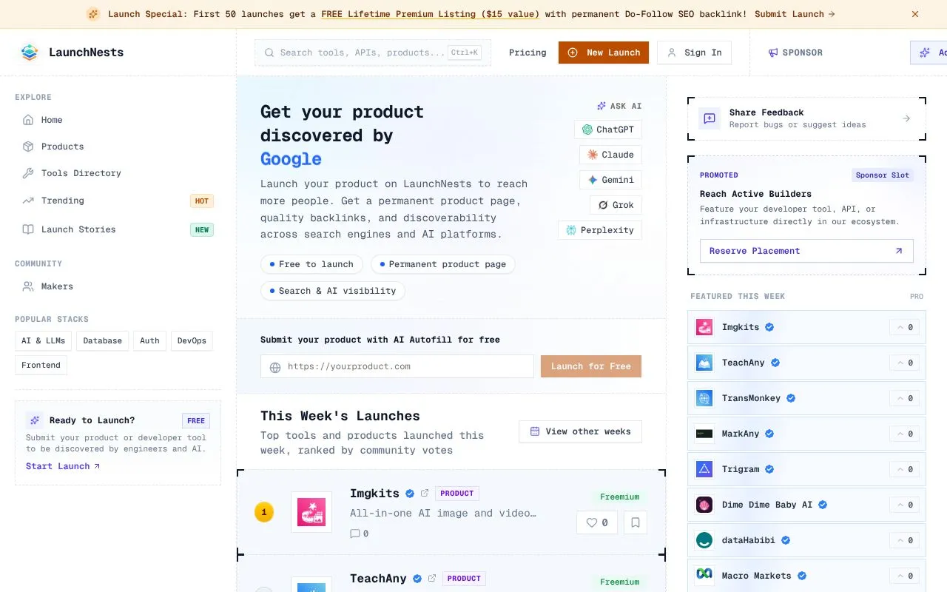Image resolution: width=947 pixels, height=592 pixels.
Task: Dismiss the Launch Special banner
Action: point(915,14)
